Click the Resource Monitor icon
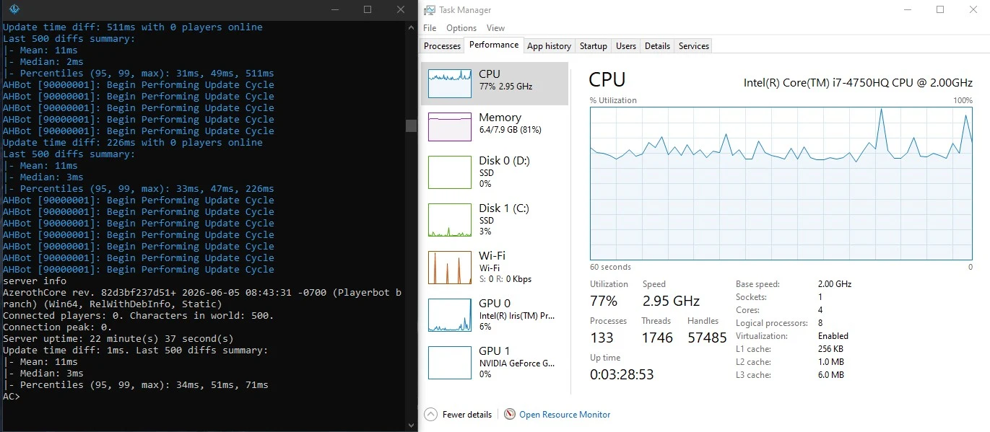This screenshot has height=432, width=990. tap(510, 415)
